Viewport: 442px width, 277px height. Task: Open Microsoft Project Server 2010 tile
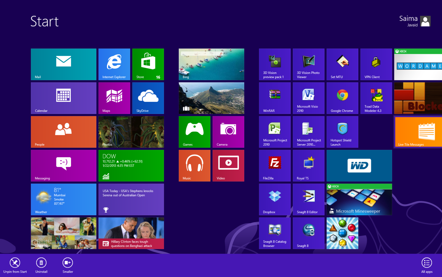click(x=309, y=132)
